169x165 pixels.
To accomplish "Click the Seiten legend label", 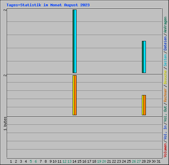I will [x=165, y=60].
